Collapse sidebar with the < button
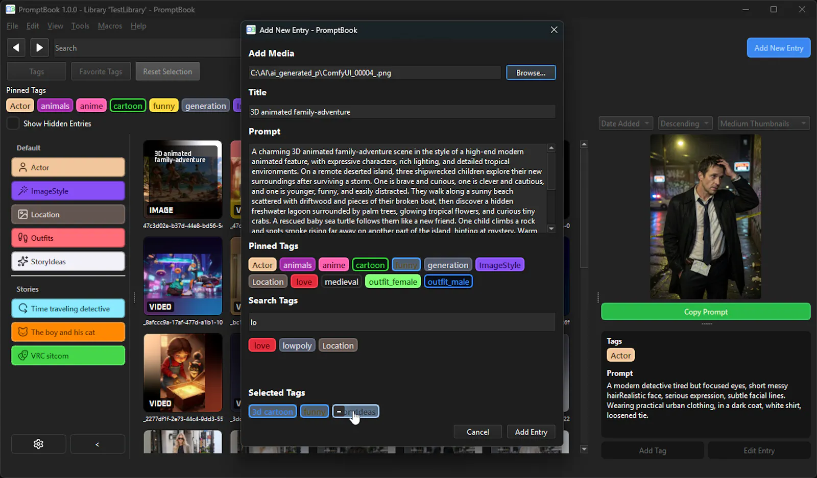817x478 pixels. (97, 444)
